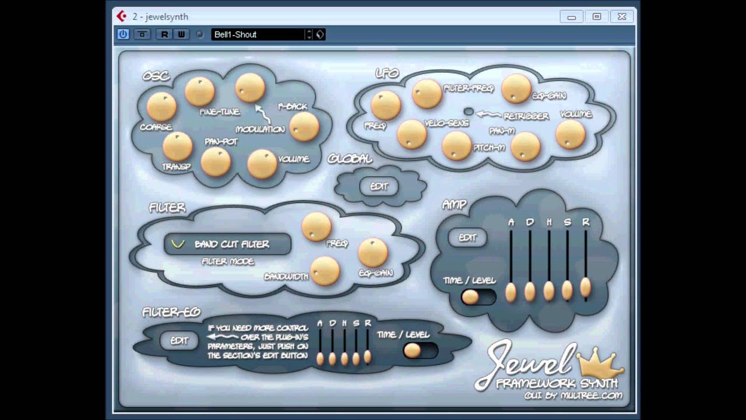Click the LFO Volume knob
Viewport: 746px width, 420px height.
tap(570, 135)
